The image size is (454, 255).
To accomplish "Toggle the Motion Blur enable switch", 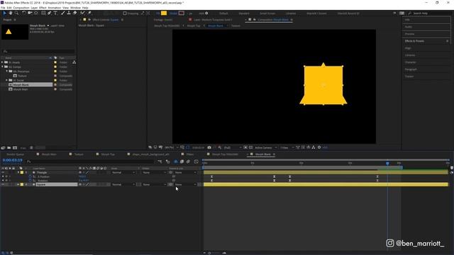I will pyautogui.click(x=188, y=161).
